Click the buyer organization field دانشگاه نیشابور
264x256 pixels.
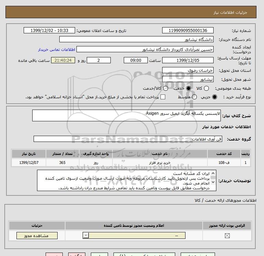click(x=136, y=39)
